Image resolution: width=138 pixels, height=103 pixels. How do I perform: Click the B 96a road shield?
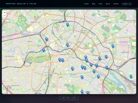(x=90, y=38)
